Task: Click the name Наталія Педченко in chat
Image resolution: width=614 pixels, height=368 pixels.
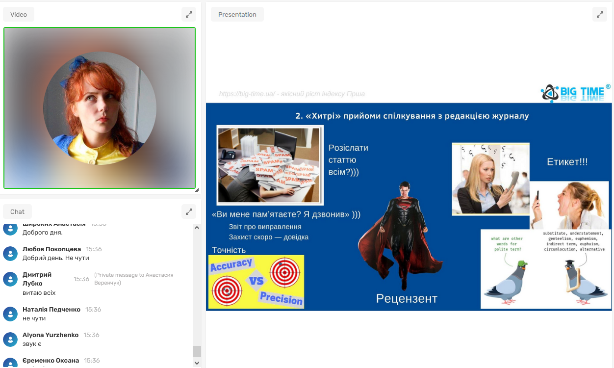Action: [51, 310]
